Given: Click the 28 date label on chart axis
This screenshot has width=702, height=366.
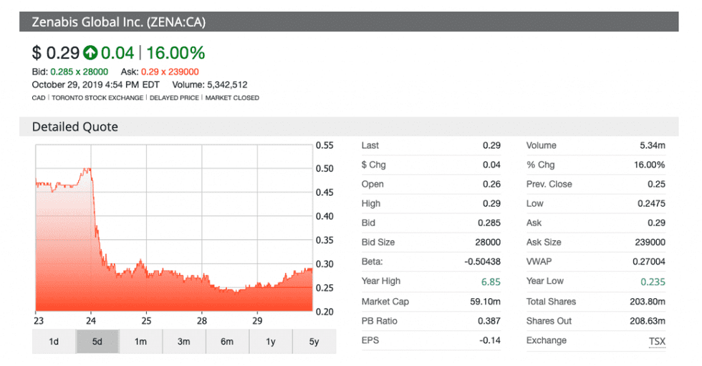Looking at the screenshot, I should 202,320.
